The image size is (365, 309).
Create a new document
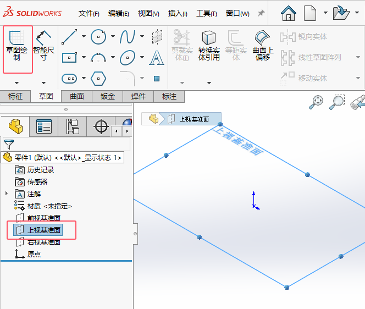point(310,13)
